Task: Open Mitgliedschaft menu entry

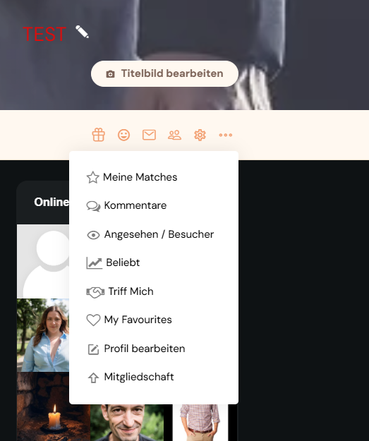Action: (x=154, y=377)
